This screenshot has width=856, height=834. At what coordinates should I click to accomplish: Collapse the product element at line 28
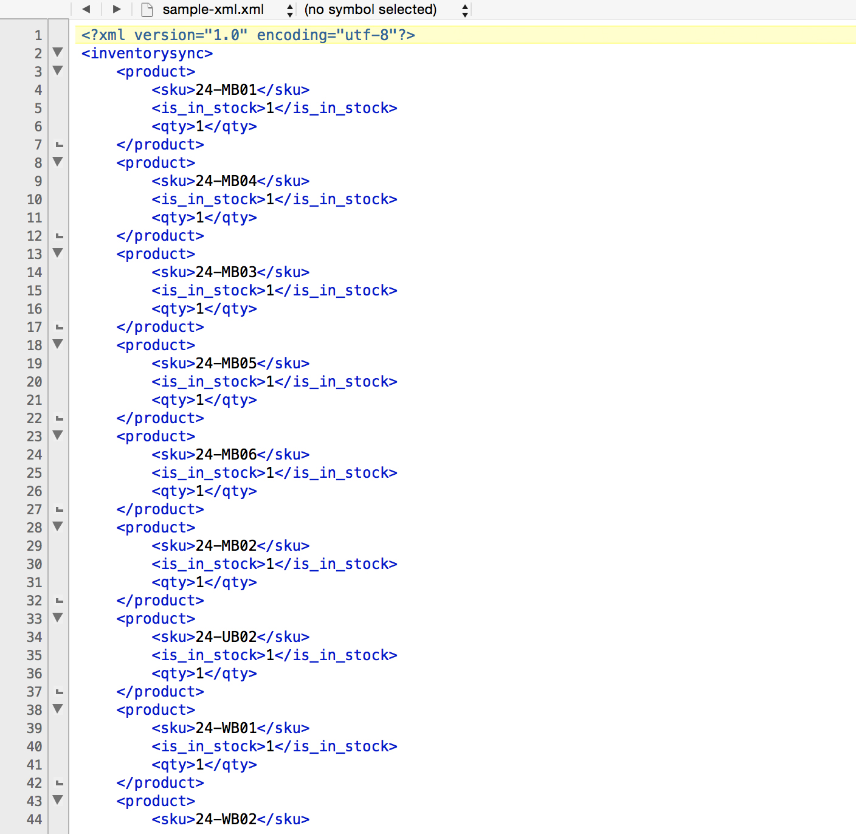coord(57,528)
